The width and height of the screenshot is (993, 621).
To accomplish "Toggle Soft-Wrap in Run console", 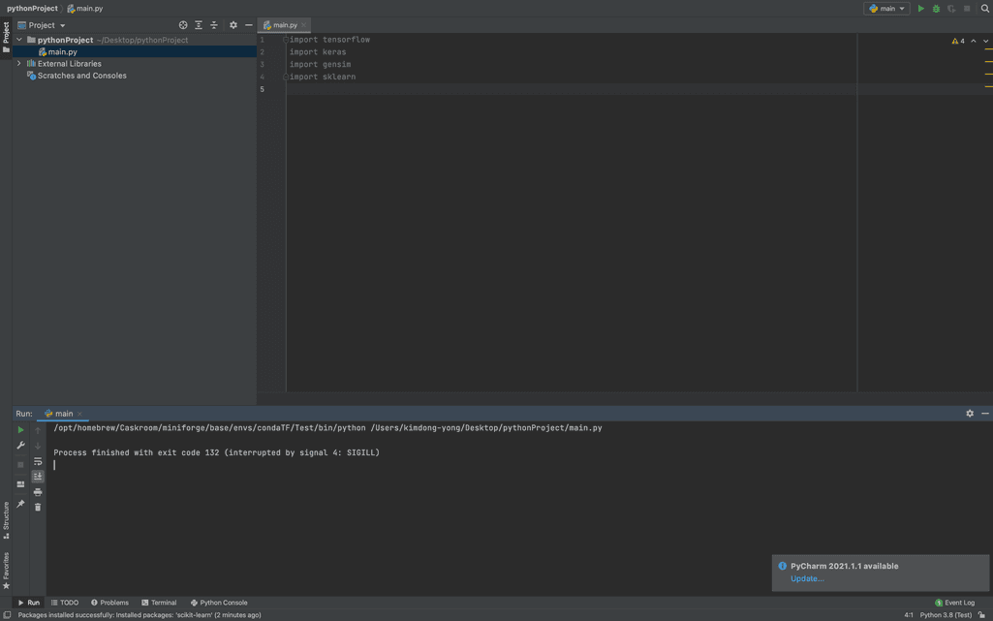I will 38,461.
